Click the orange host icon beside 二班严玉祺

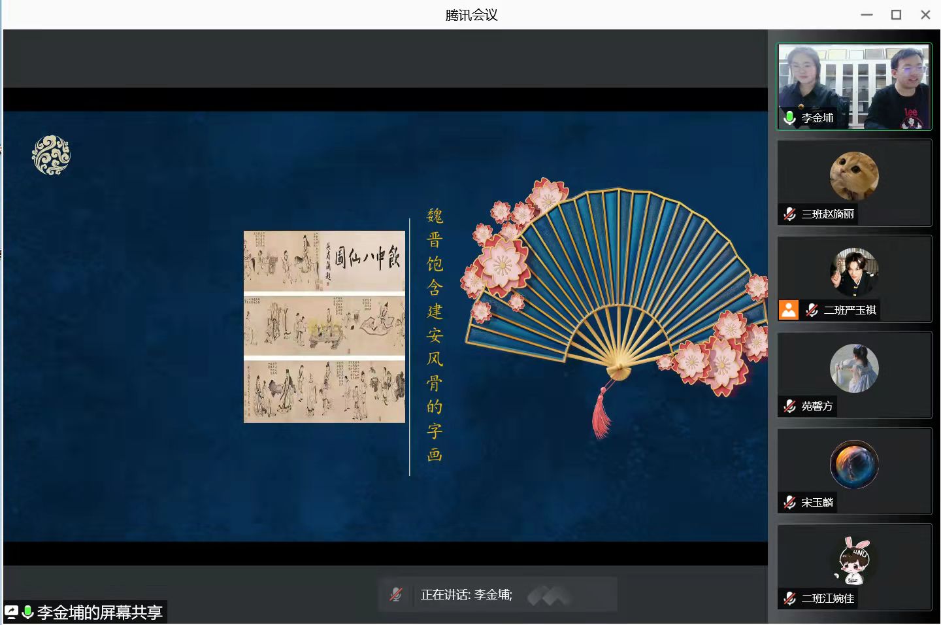click(x=789, y=310)
